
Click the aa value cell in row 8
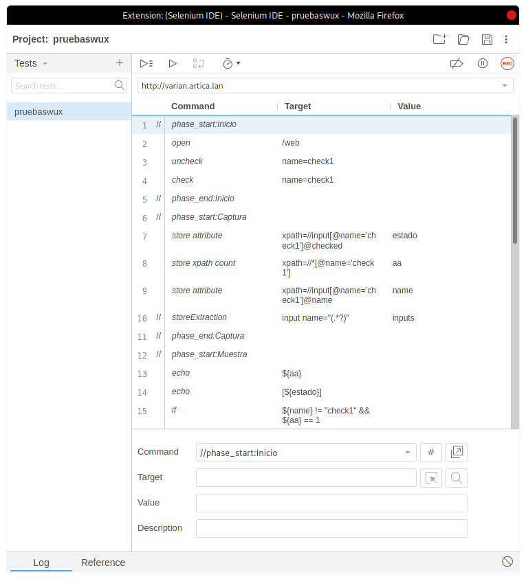[397, 263]
